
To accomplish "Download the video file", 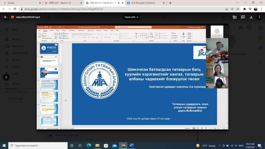I will point(251,17).
